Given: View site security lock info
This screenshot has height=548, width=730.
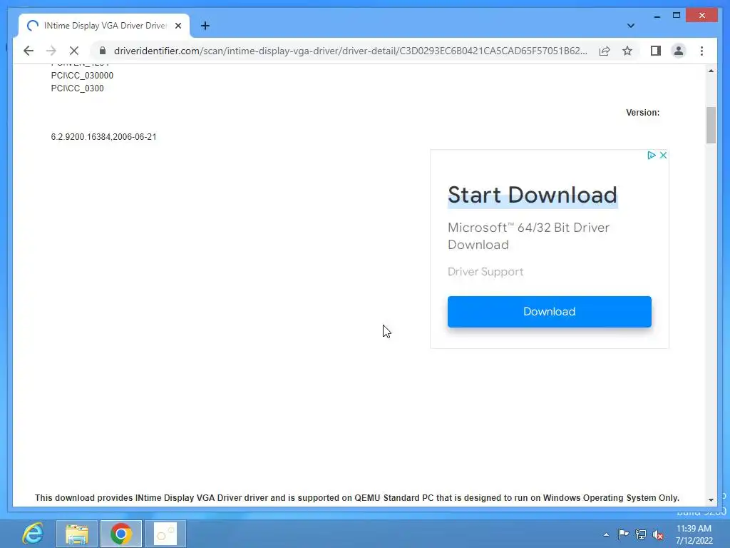Looking at the screenshot, I should (x=103, y=51).
